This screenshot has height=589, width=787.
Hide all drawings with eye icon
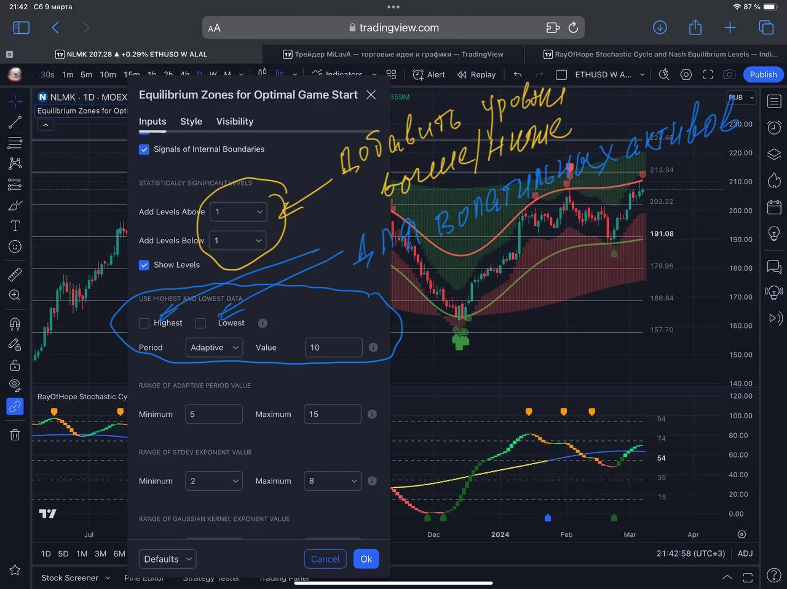15,386
